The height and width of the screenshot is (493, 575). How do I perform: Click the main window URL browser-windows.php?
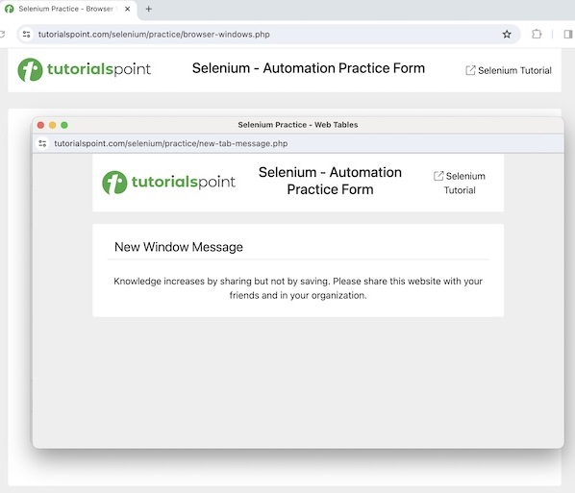coord(154,34)
